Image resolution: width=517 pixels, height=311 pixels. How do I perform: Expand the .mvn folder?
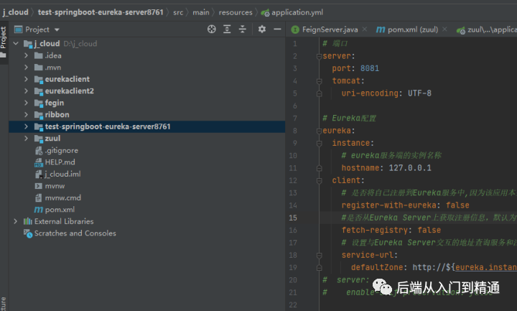tap(26, 68)
